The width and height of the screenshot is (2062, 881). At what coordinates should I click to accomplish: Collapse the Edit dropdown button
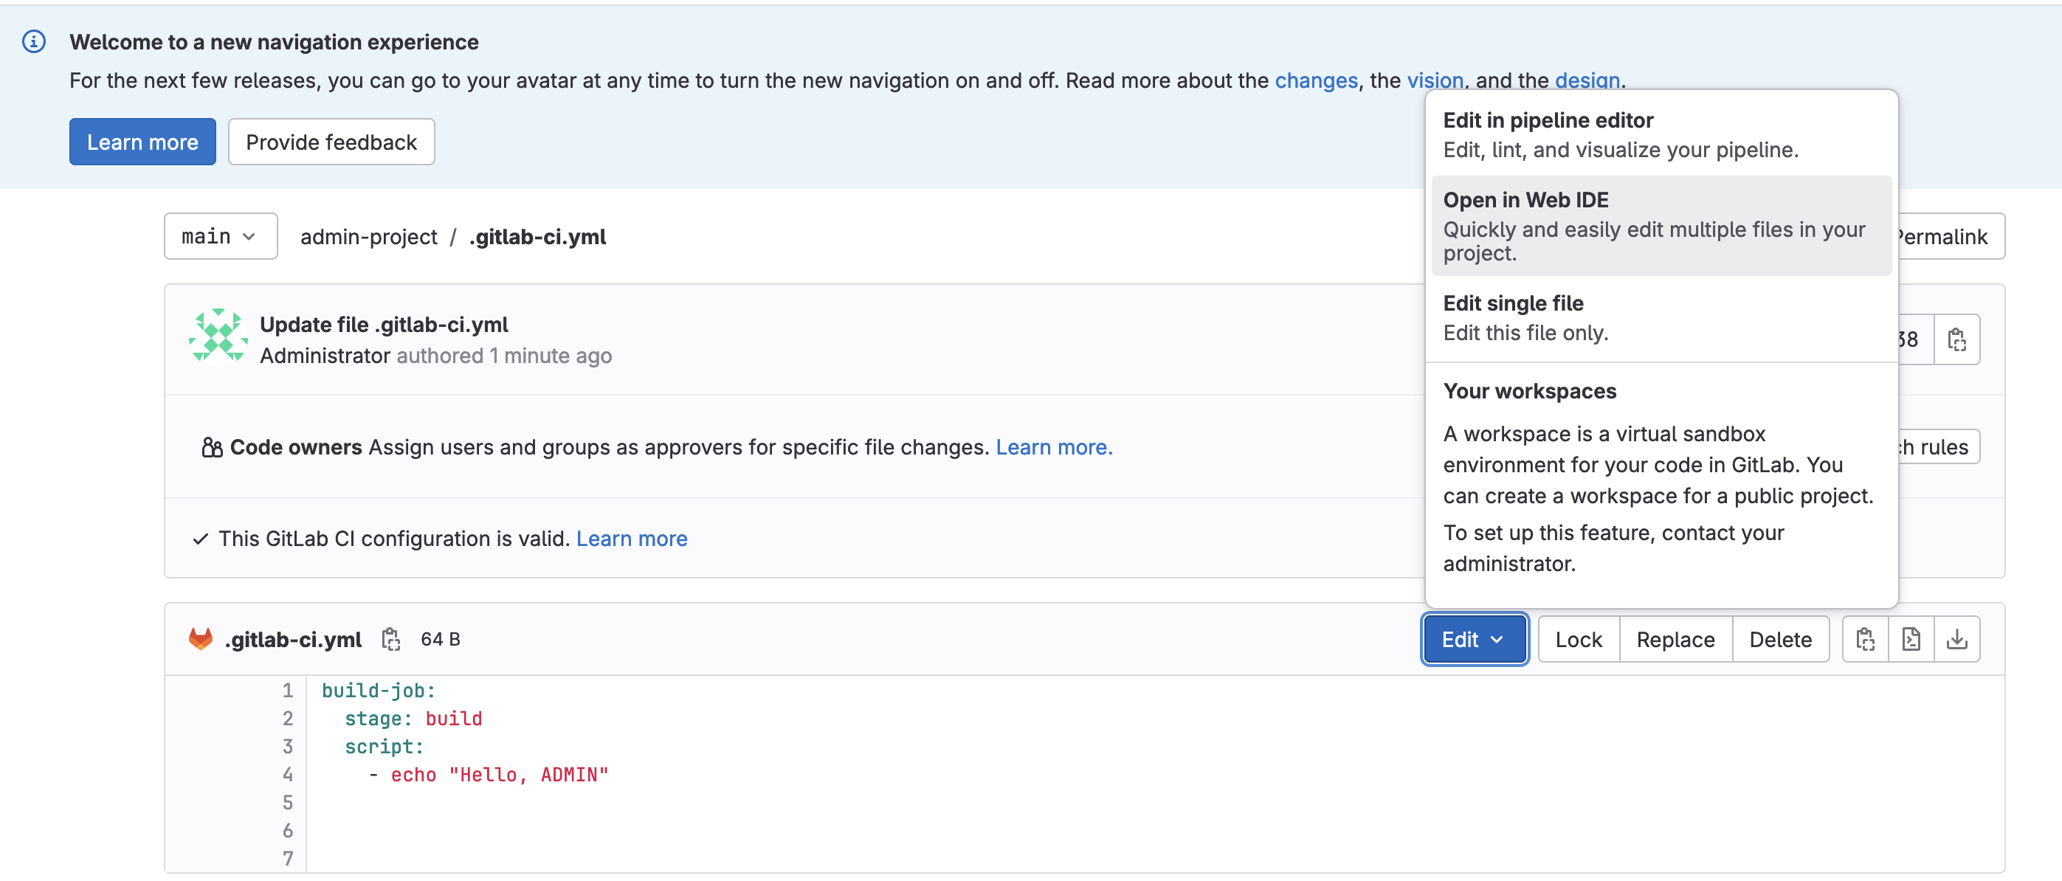click(1474, 639)
